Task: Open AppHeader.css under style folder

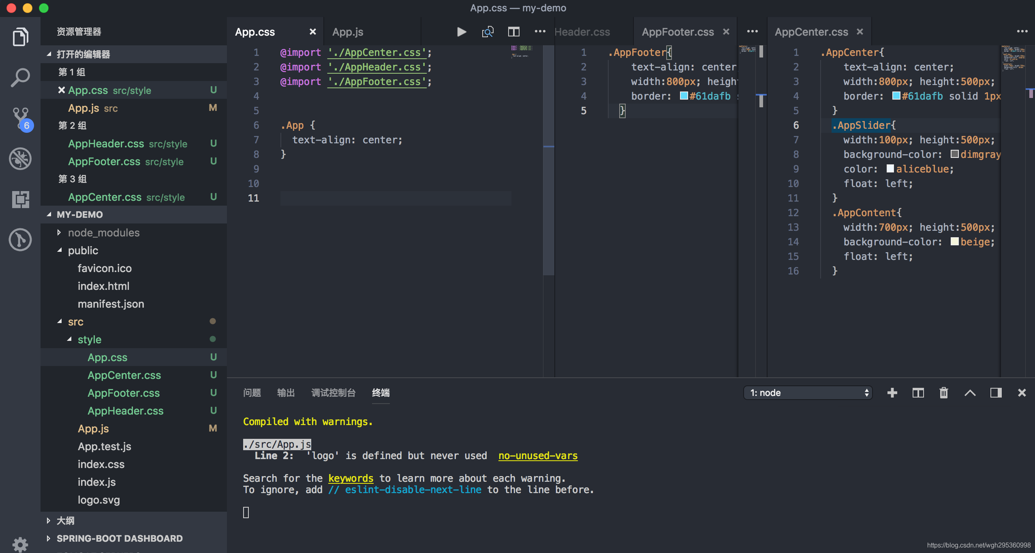Action: [134, 411]
